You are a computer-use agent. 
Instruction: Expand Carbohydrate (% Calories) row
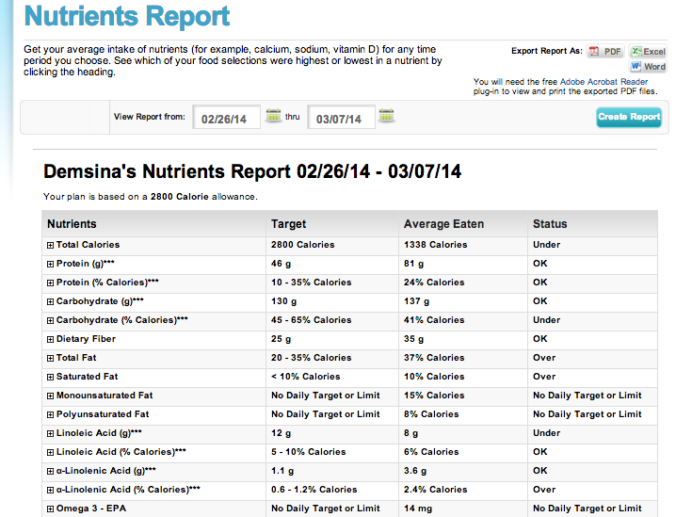pos(51,320)
